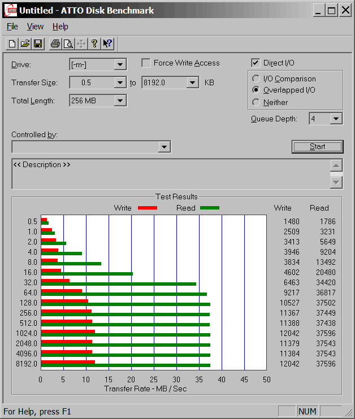355x419 pixels.
Task: Activate the context help pointer icon
Action: tap(107, 43)
